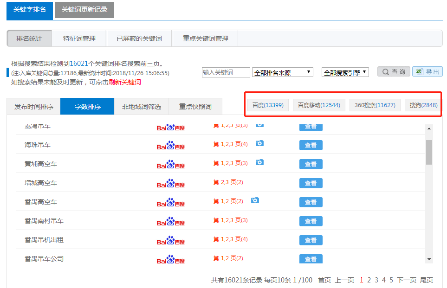Go to 首页 in pagination
This screenshot has height=288, width=447.
point(324,280)
